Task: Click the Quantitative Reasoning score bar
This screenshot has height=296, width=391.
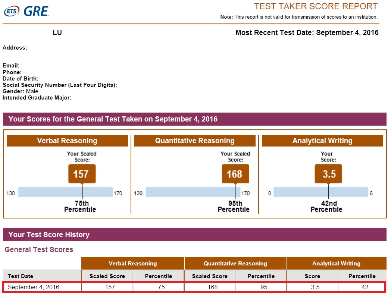Action: coord(193,192)
